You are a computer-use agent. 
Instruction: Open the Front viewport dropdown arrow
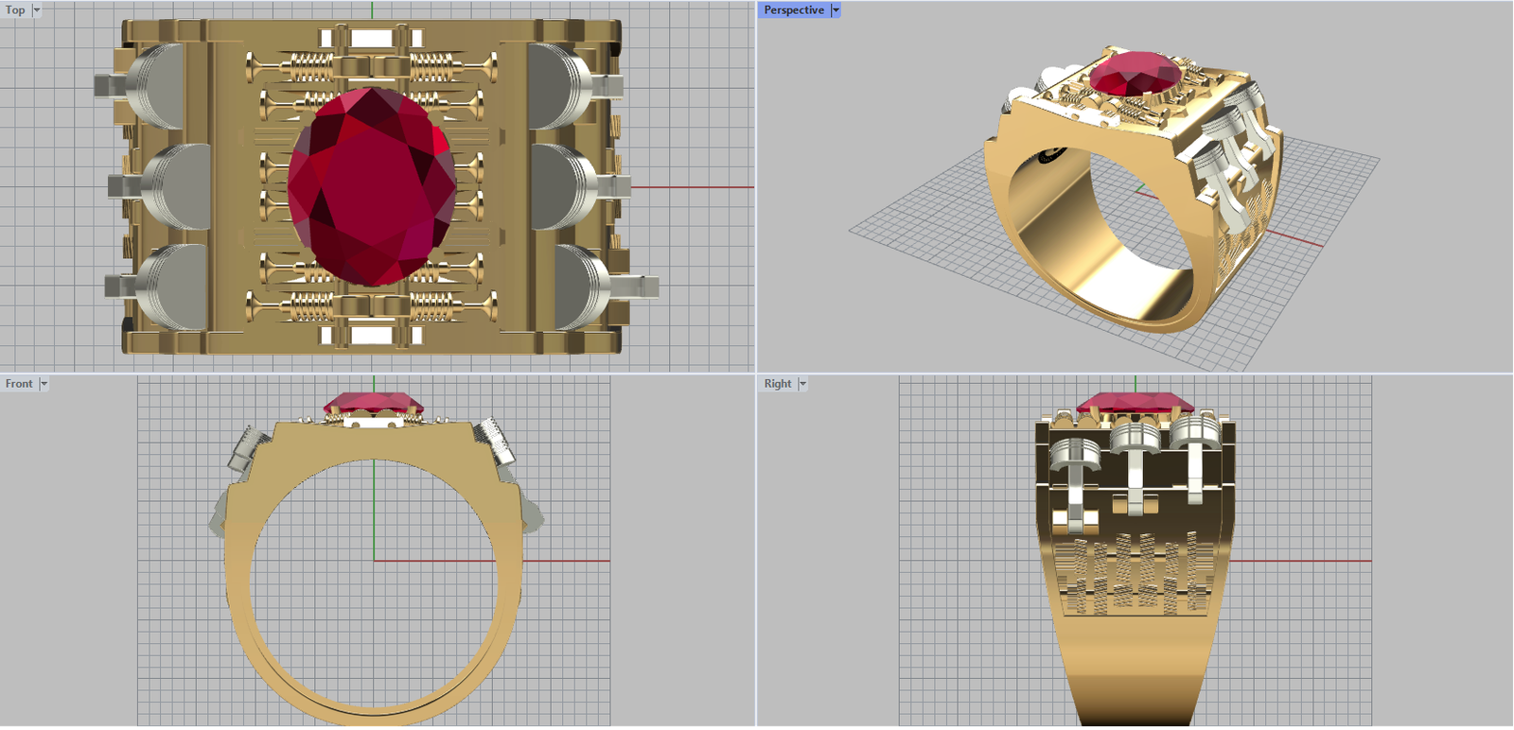44,384
